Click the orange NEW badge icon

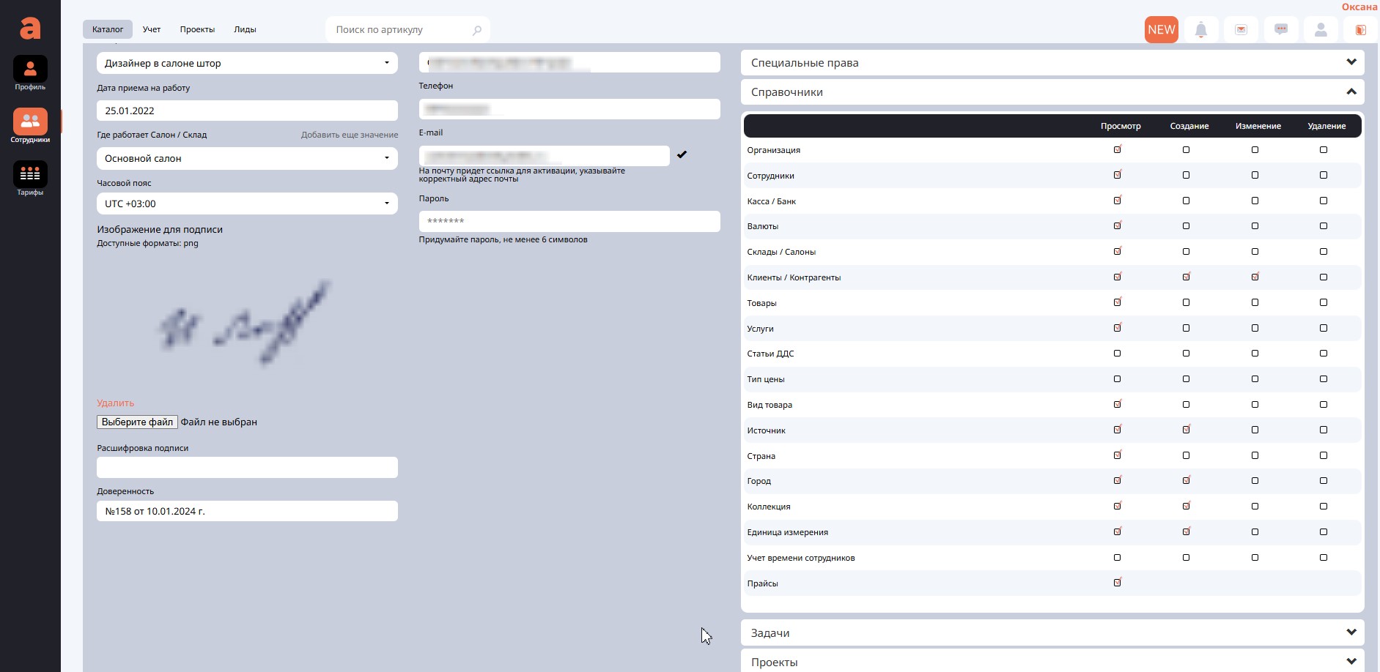point(1161,30)
